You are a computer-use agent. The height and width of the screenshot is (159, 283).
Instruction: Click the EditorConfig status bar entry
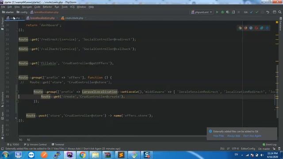point(248,149)
